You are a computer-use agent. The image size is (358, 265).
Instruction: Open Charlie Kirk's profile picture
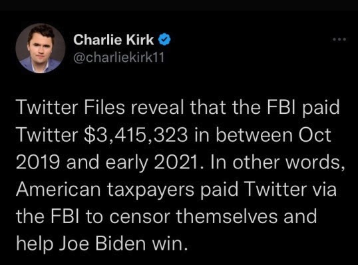(x=41, y=48)
